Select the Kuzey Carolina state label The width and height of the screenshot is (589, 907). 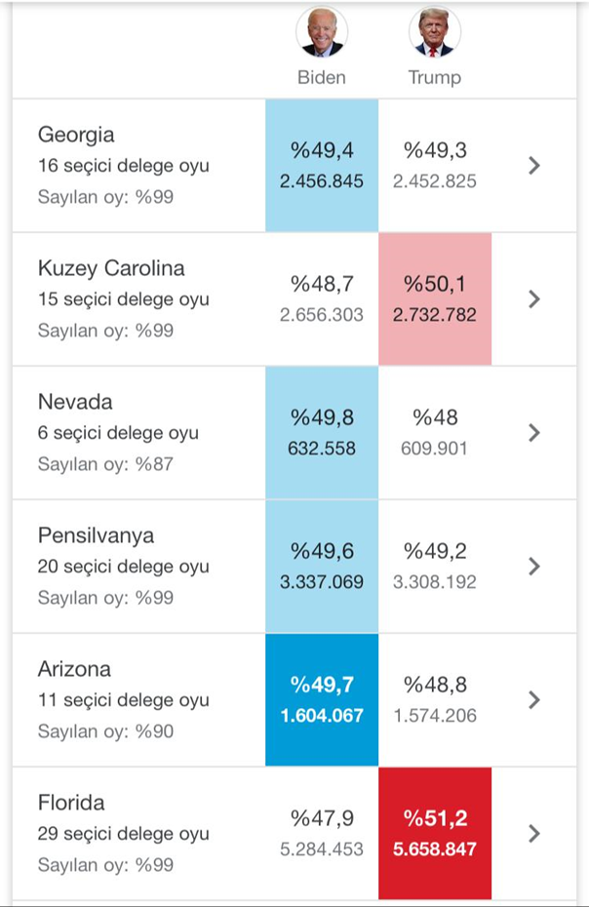[x=111, y=268]
